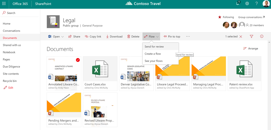Click the more options ellipsis in toolbar
This screenshot has height=130, width=271.
tap(188, 36)
